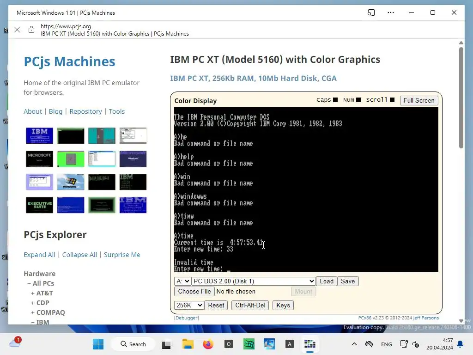Click the Reset machine button
This screenshot has height=355, width=473.
point(216,305)
